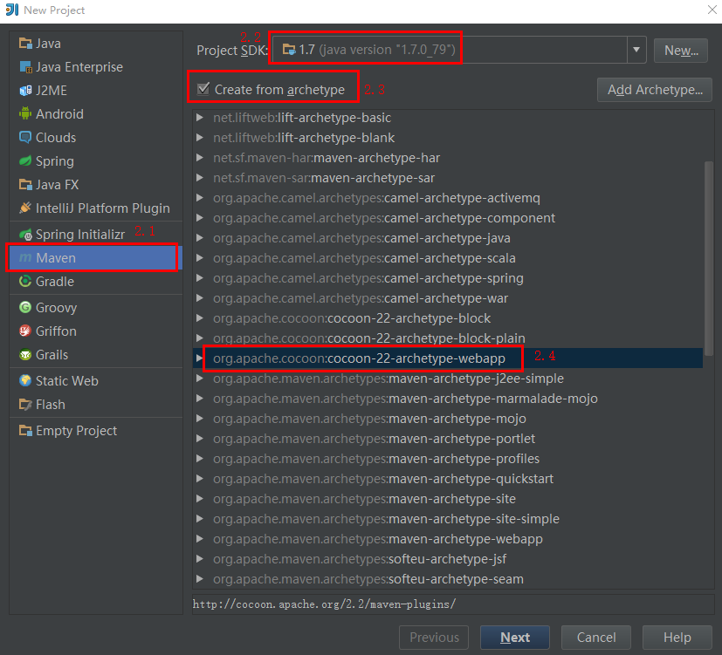Click the New... SDK button

[681, 50]
